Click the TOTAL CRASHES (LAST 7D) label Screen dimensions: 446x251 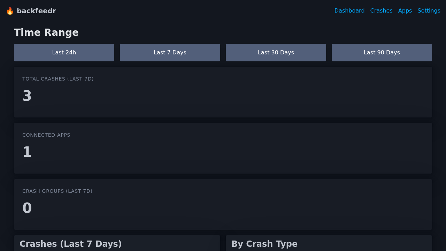(x=58, y=79)
